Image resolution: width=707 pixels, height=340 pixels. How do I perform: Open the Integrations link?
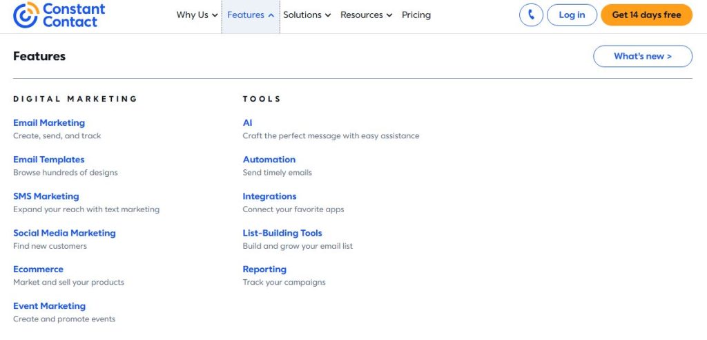point(270,196)
